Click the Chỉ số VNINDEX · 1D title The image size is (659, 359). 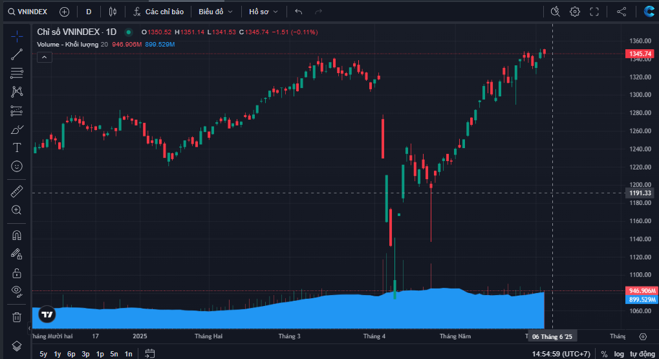click(x=76, y=32)
